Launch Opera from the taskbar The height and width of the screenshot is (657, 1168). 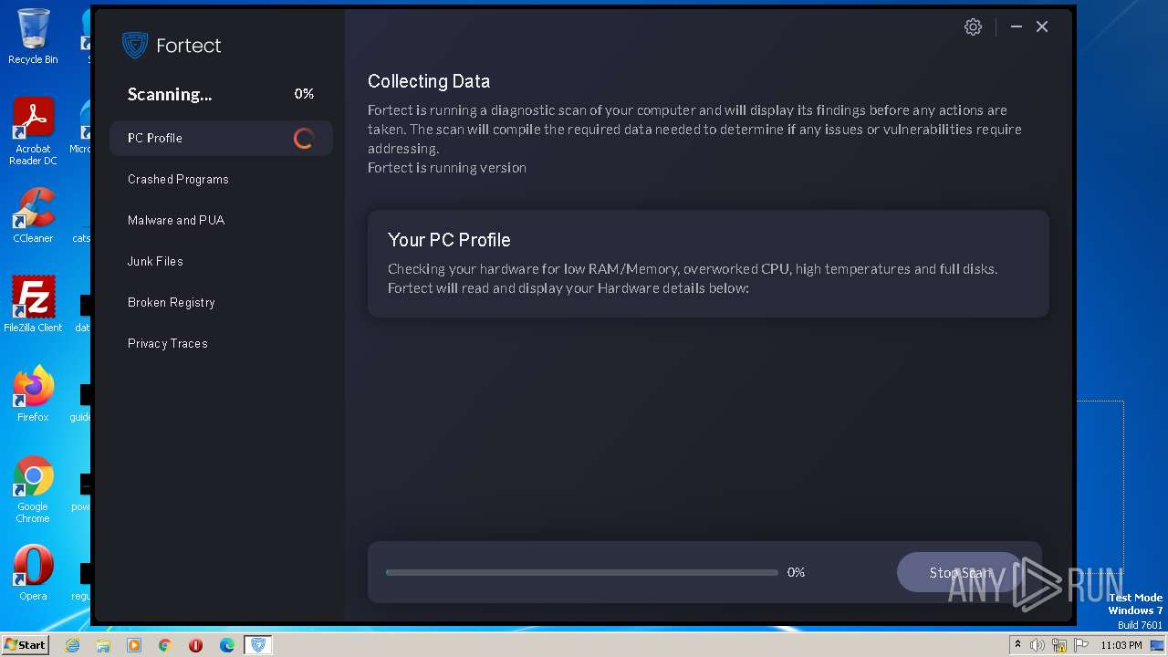point(195,645)
